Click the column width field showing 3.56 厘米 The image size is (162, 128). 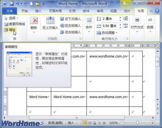click(110, 26)
